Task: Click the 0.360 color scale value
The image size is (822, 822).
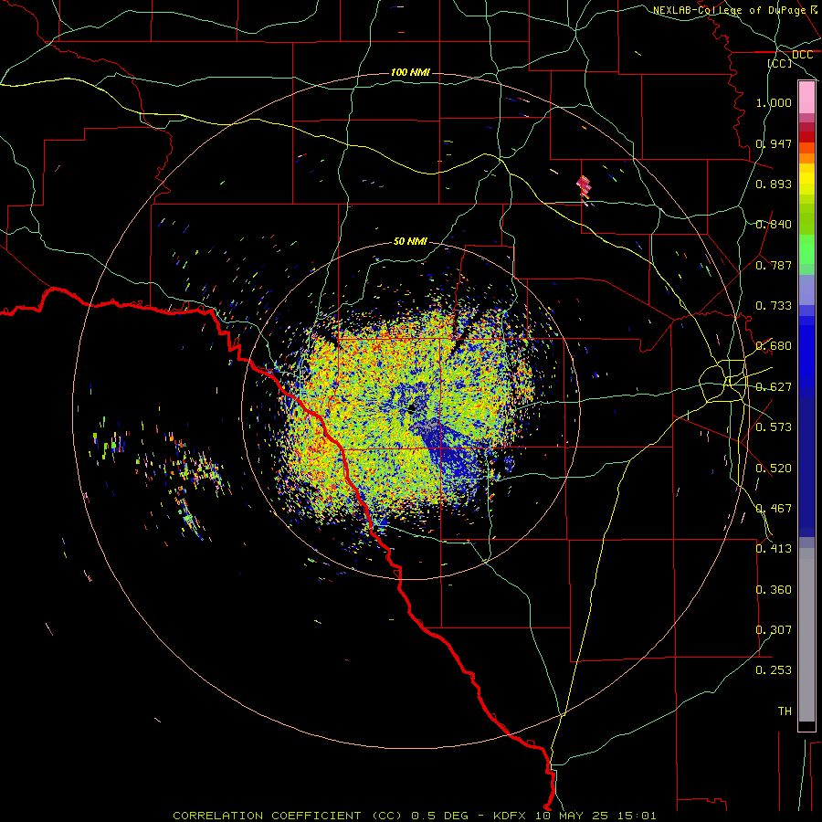Action: (774, 590)
